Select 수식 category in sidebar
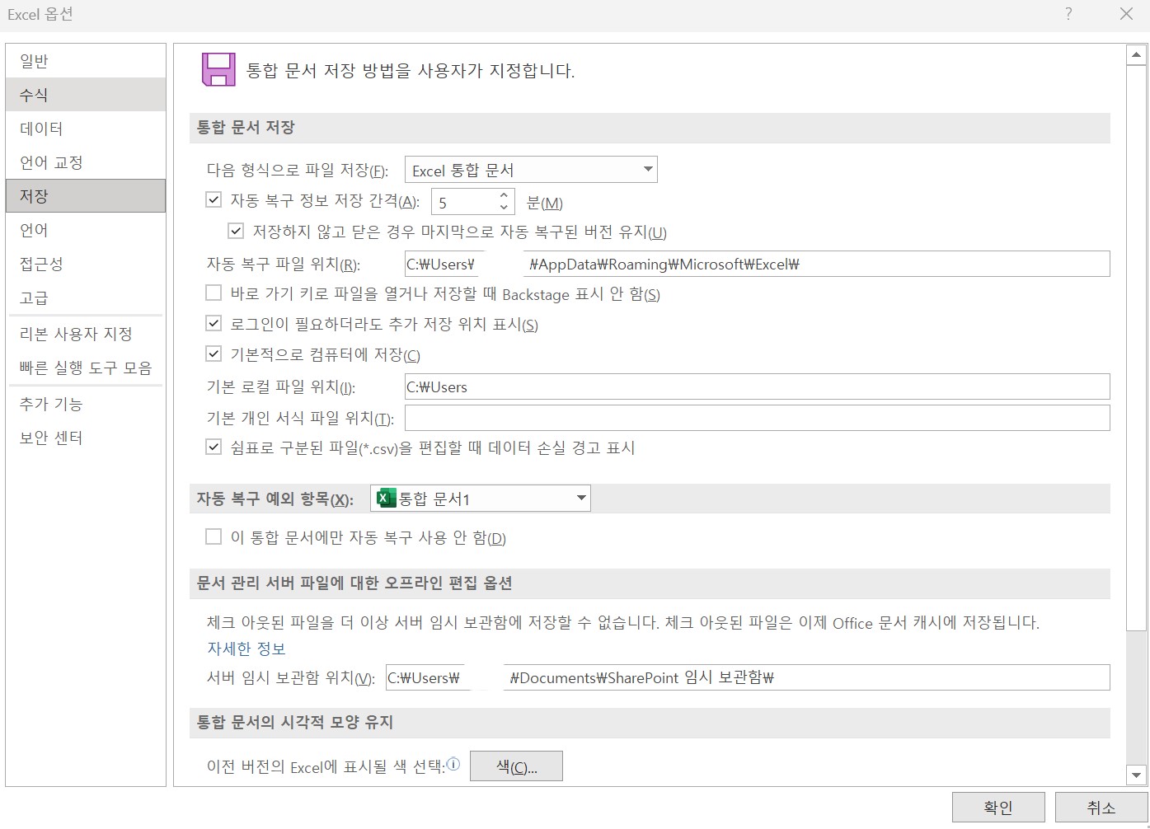This screenshot has width=1150, height=829. tap(86, 95)
